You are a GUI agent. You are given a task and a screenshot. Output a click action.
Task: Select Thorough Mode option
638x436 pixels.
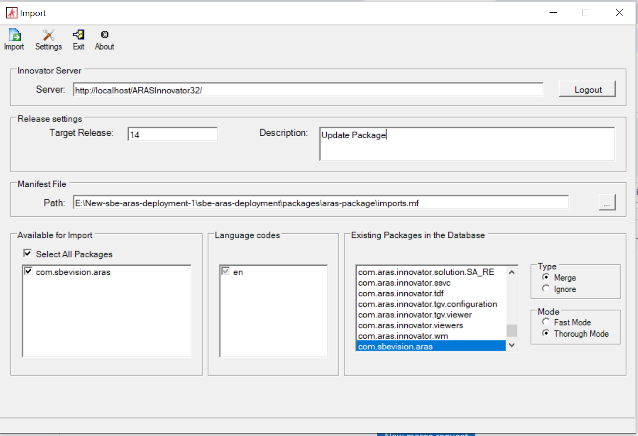click(546, 333)
